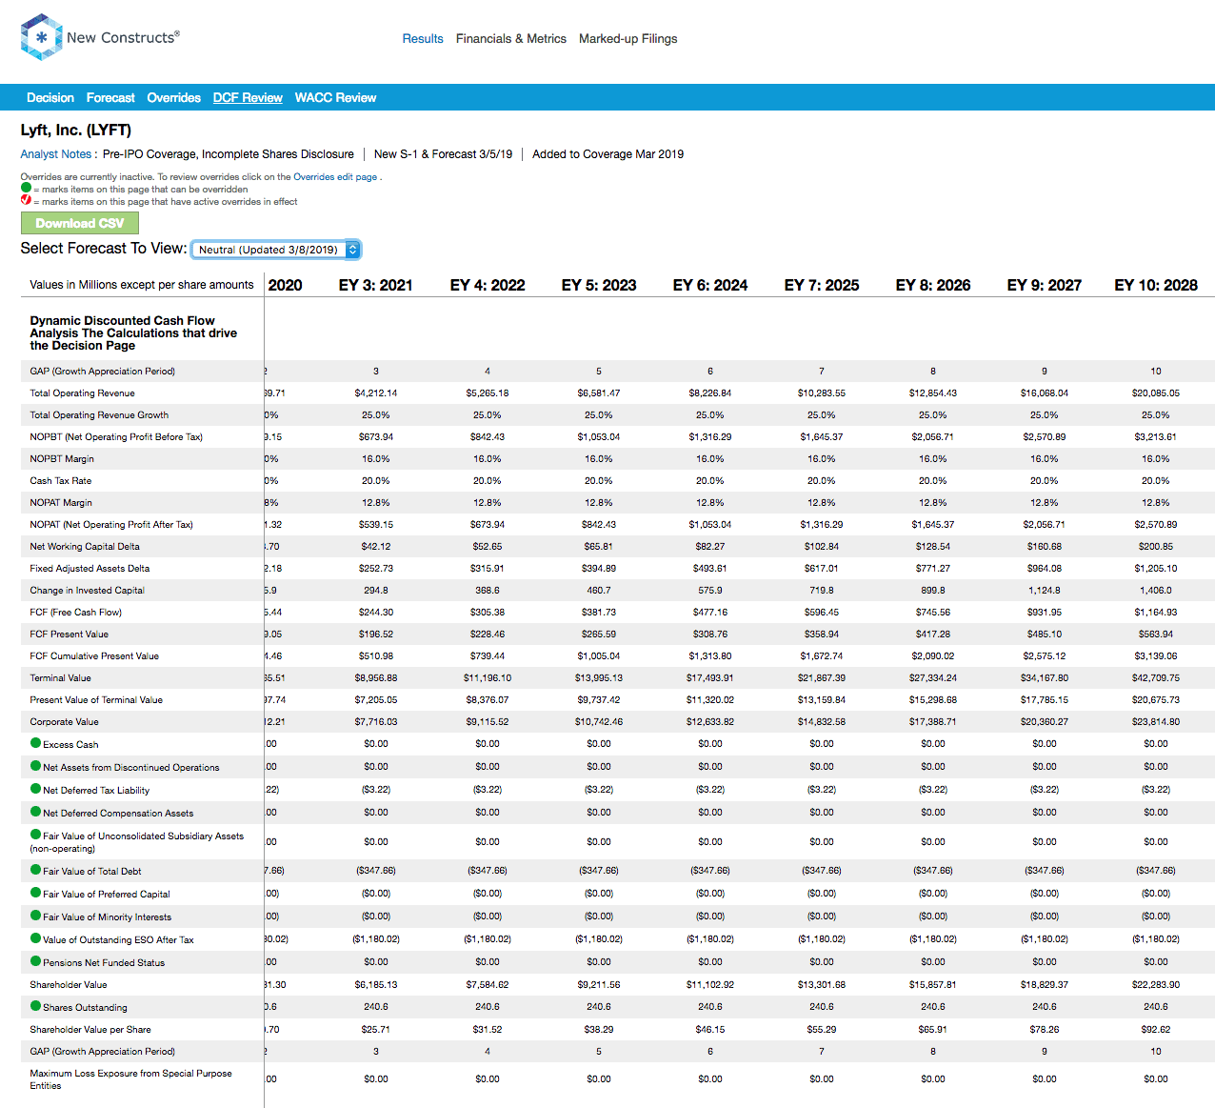Click green dot beside Value of Outstanding ESO After Tax
The image size is (1215, 1108).
point(36,938)
